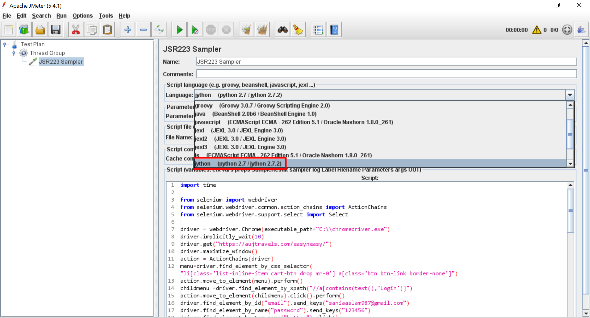Choose jexl2 language option
590x318 pixels.
click(380, 139)
